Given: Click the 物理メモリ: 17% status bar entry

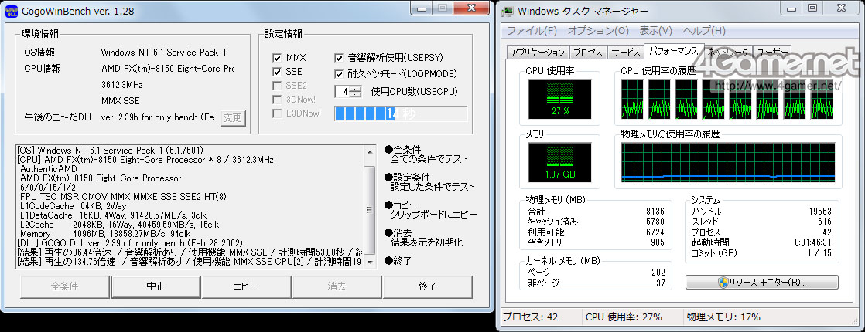Looking at the screenshot, I should (x=723, y=317).
